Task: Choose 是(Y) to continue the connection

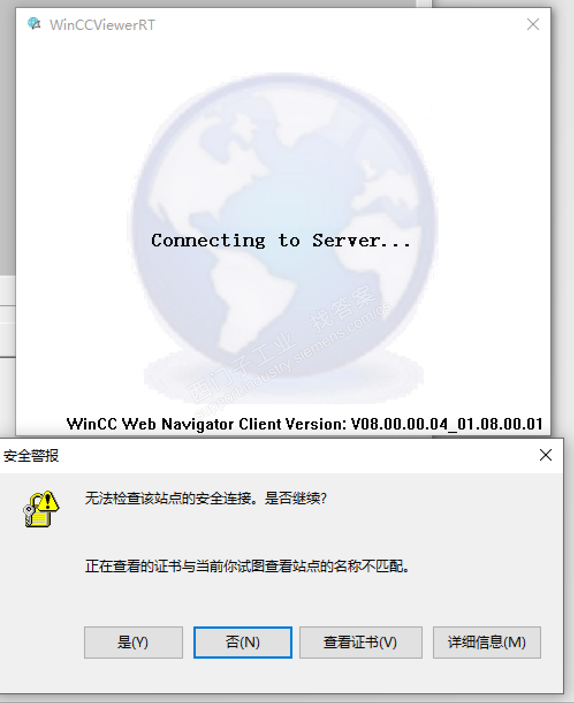Action: tap(133, 642)
